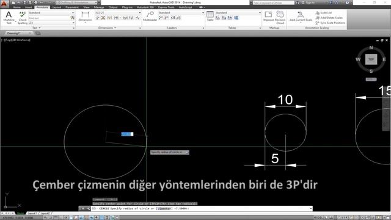Click the MODEL button in status bar
391x220 pixels.
point(318,218)
